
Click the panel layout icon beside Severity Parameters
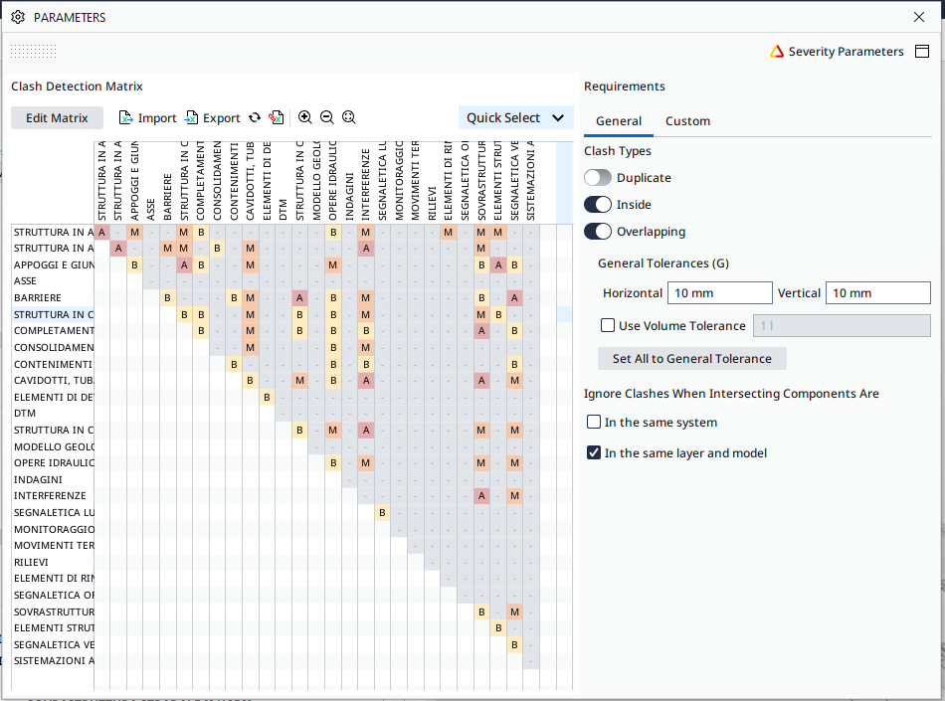click(x=922, y=52)
